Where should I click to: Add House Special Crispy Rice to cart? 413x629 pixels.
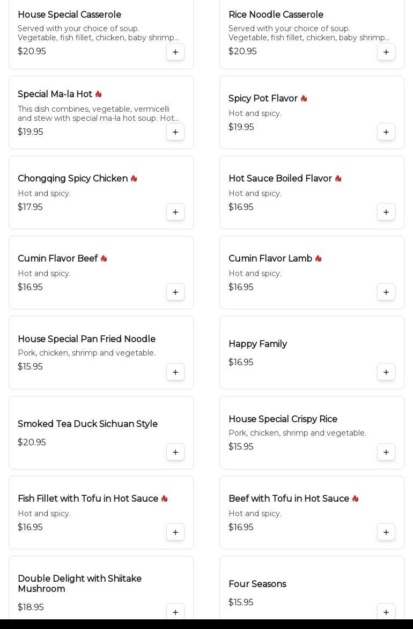[386, 452]
